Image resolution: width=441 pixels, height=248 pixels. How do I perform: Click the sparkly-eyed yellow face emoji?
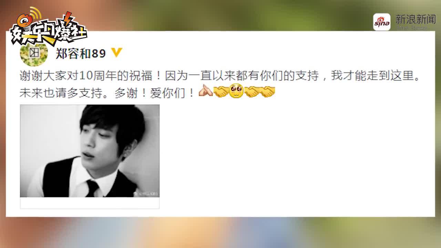point(236,91)
